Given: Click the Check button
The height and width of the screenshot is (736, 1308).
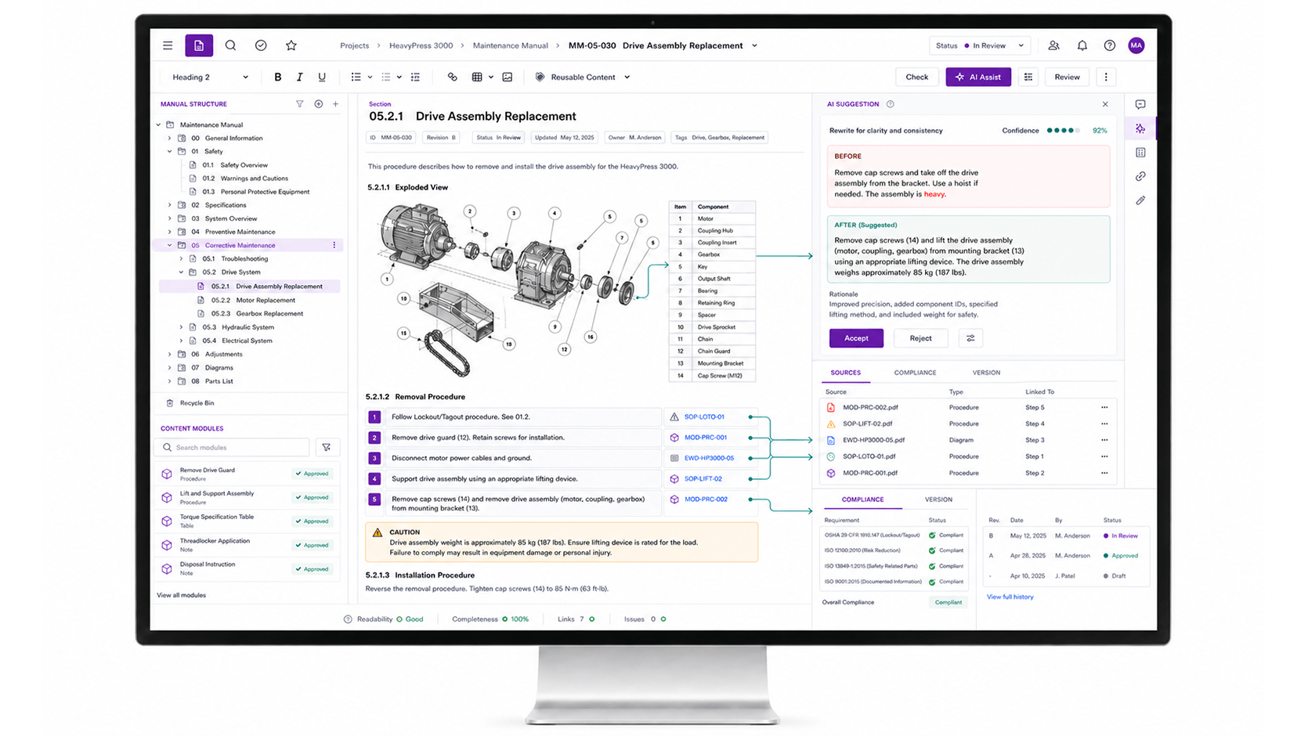Looking at the screenshot, I should coord(916,77).
